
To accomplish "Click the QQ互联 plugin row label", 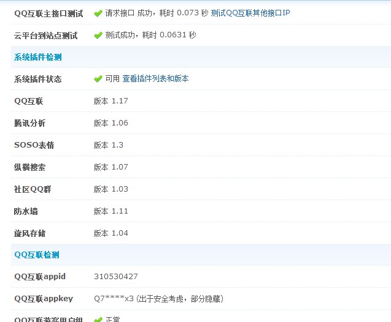I will tap(29, 101).
